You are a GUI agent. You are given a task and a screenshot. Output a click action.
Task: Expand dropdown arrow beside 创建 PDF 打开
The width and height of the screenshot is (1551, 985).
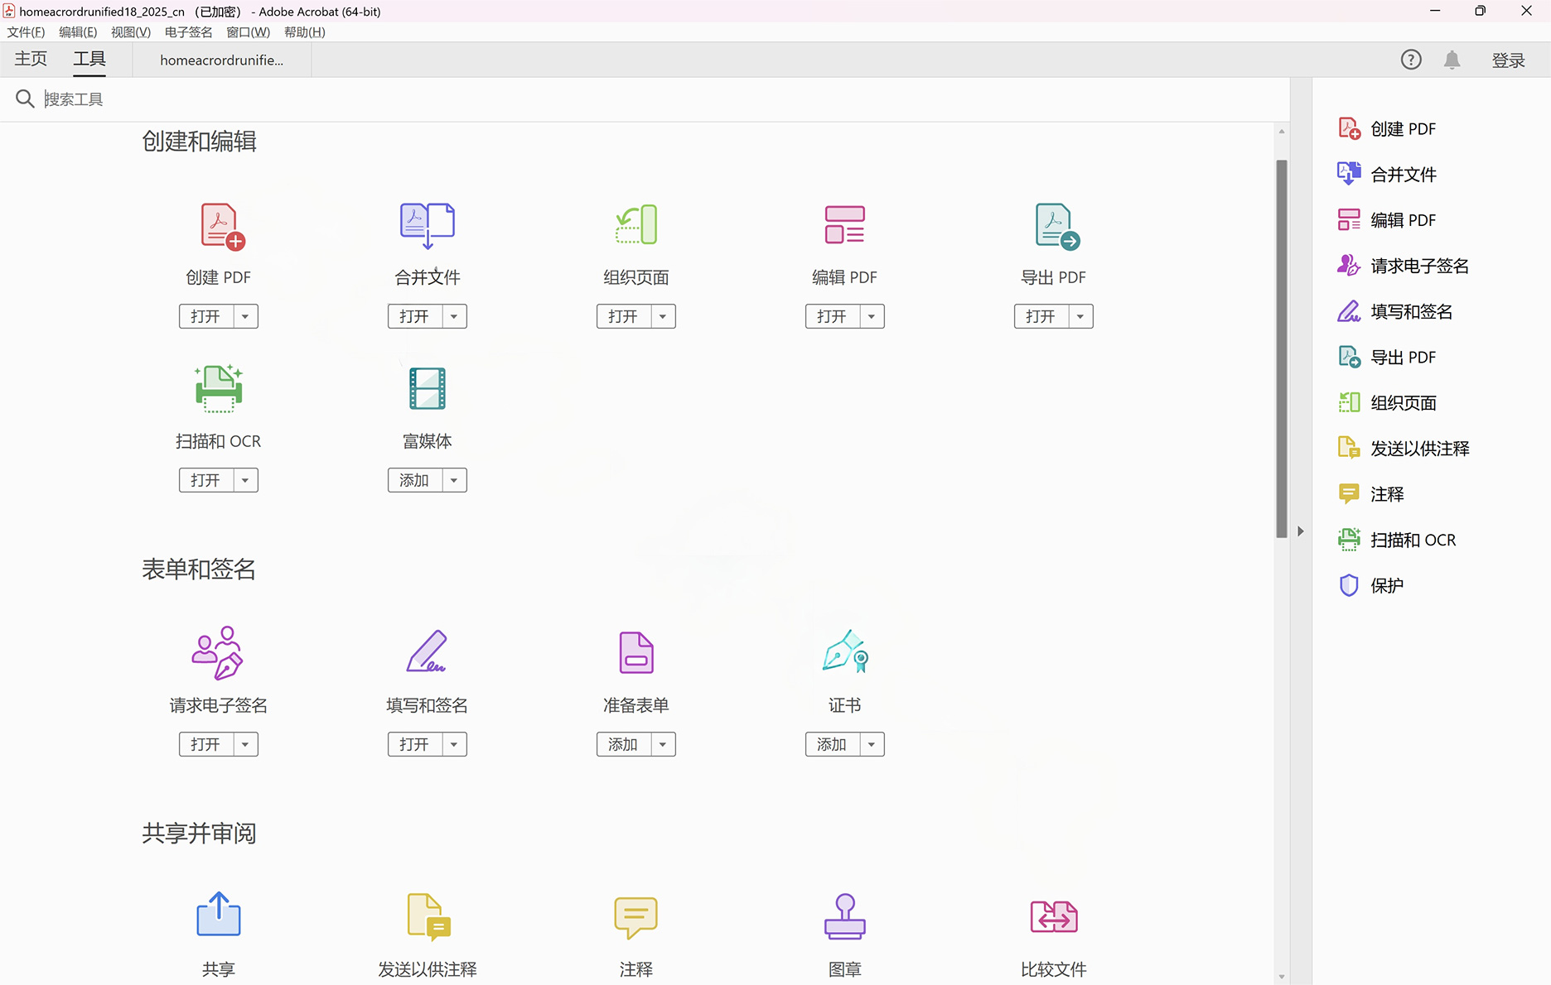(245, 316)
